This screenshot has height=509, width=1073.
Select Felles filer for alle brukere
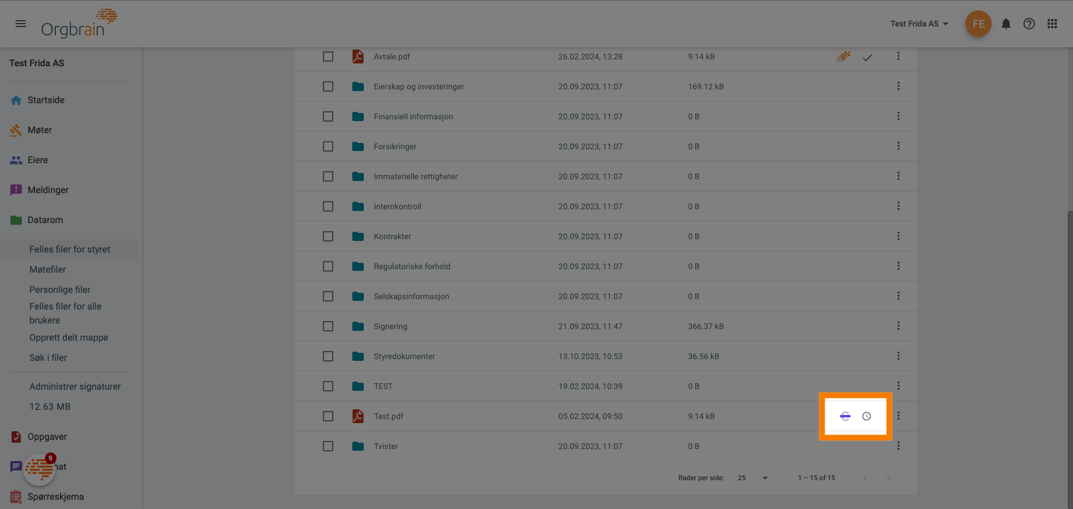(66, 313)
